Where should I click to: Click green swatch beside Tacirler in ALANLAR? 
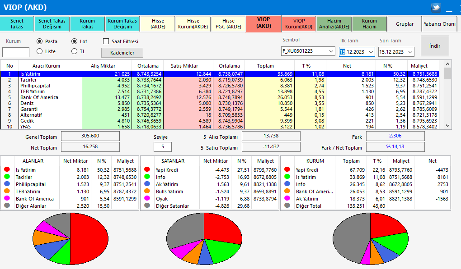click(x=7, y=176)
